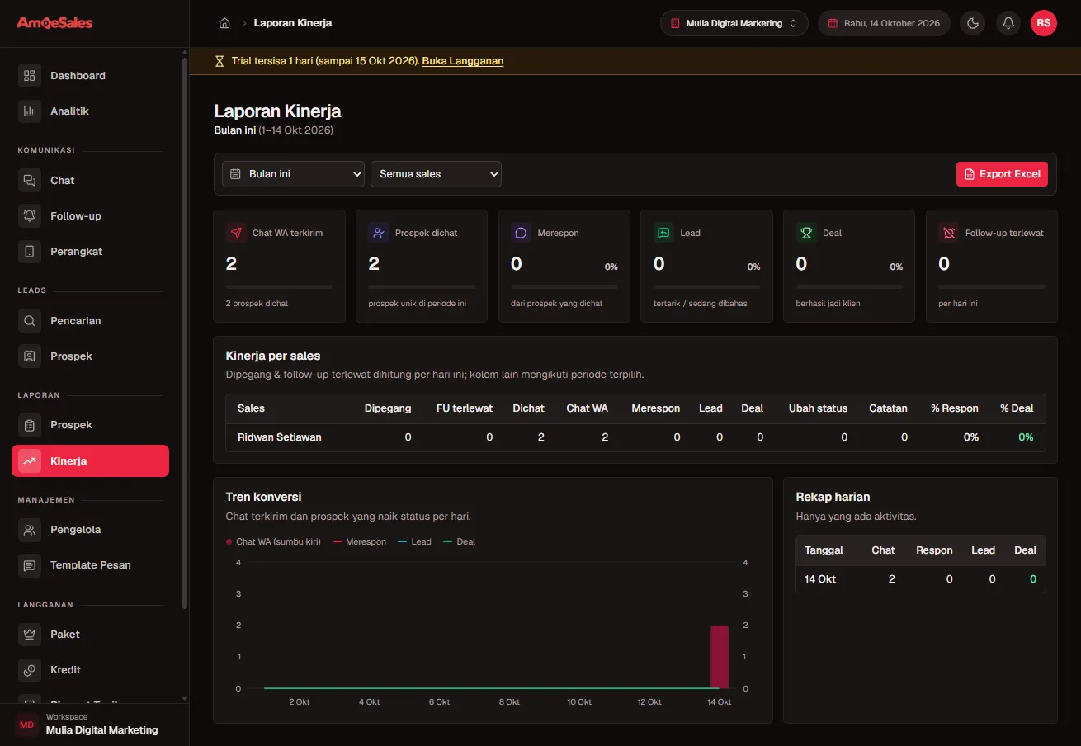Image resolution: width=1081 pixels, height=746 pixels.
Task: Open the Chat sidebar item
Action: (91, 181)
